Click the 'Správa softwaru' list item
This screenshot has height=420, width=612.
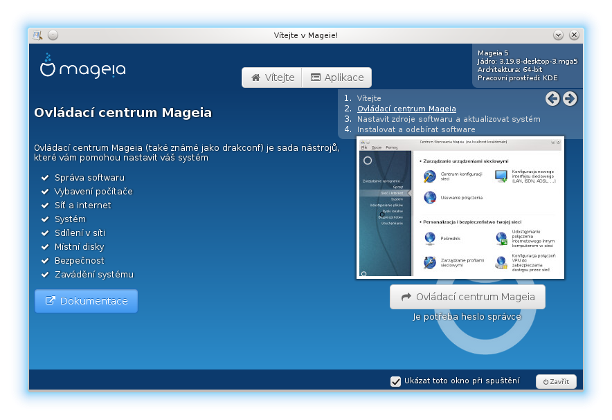tap(89, 178)
